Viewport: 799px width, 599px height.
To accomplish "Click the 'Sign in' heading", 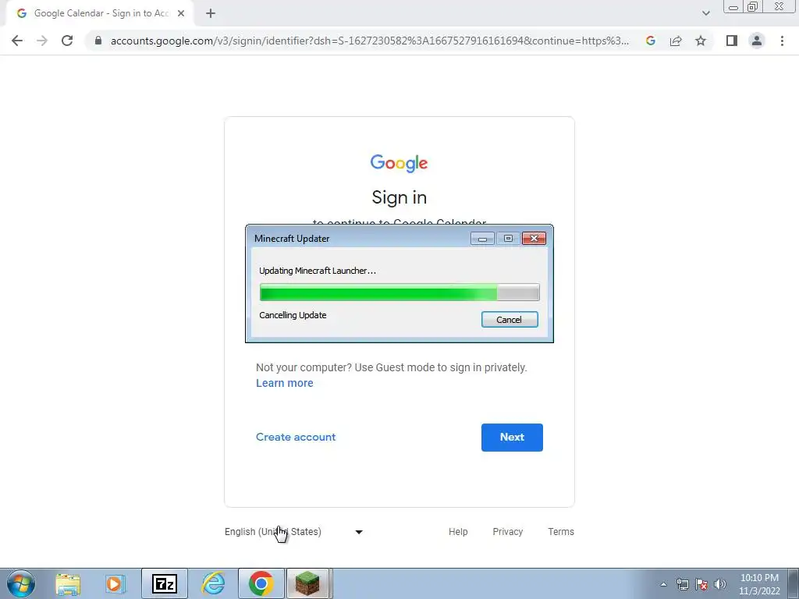I will pyautogui.click(x=399, y=197).
